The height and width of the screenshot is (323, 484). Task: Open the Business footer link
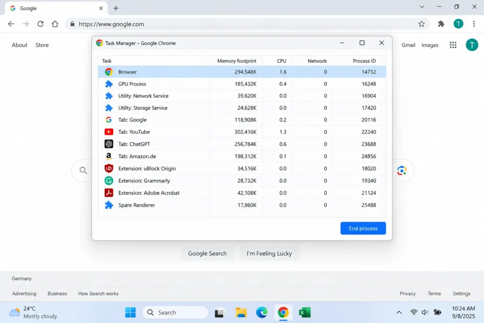[x=57, y=294]
